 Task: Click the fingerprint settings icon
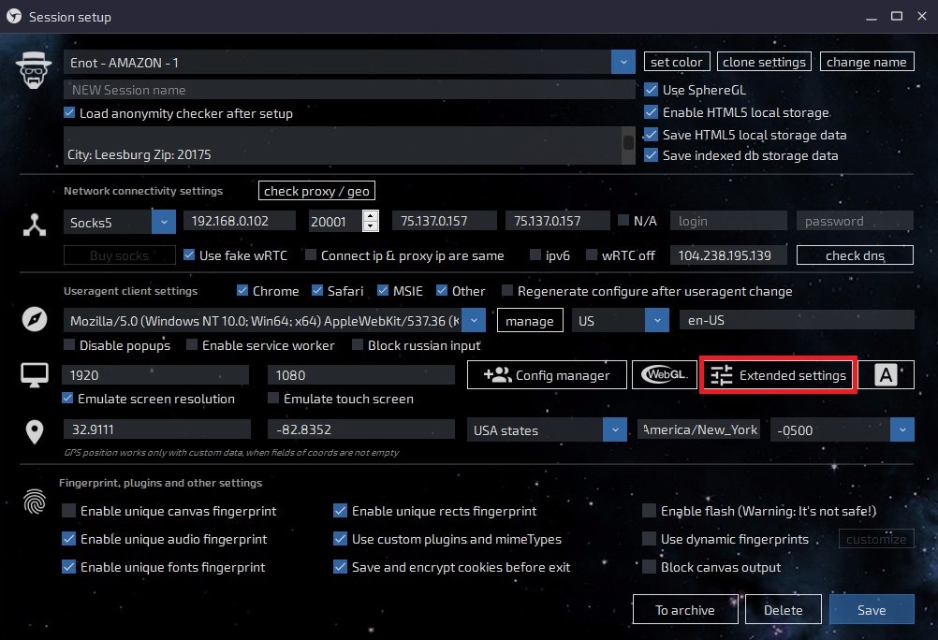pyautogui.click(x=34, y=502)
